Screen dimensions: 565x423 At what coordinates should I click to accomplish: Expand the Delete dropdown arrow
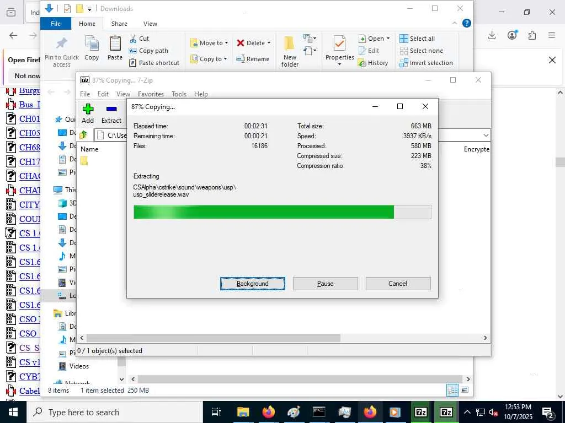point(269,43)
